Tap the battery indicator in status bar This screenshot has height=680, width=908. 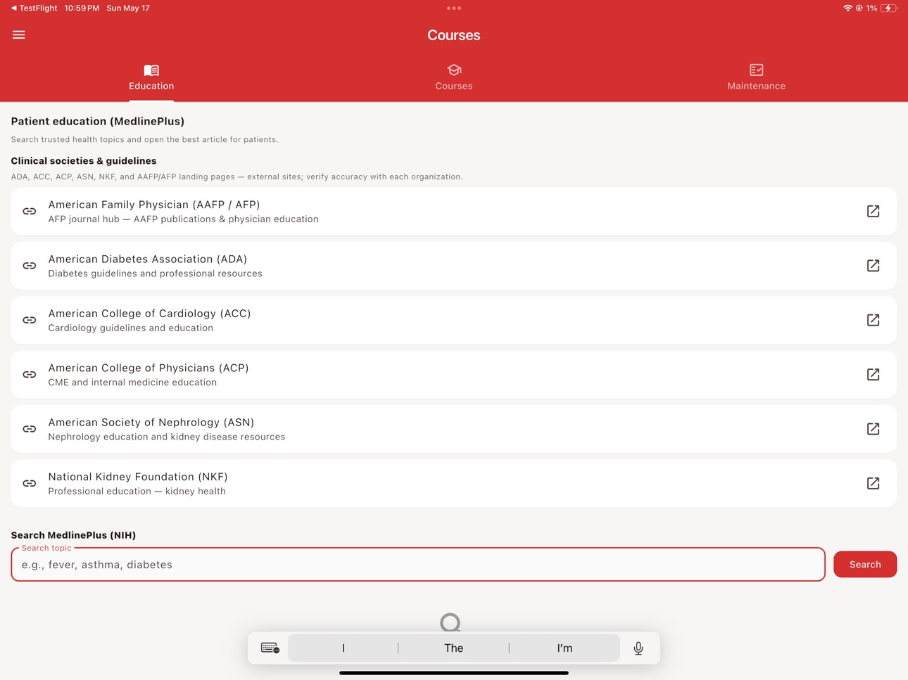[890, 8]
